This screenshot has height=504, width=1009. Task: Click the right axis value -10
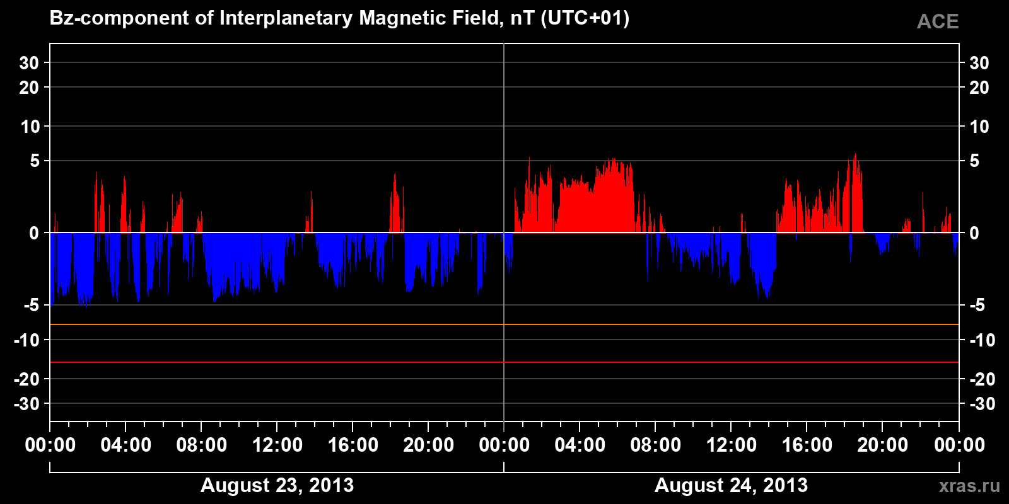[x=982, y=340]
